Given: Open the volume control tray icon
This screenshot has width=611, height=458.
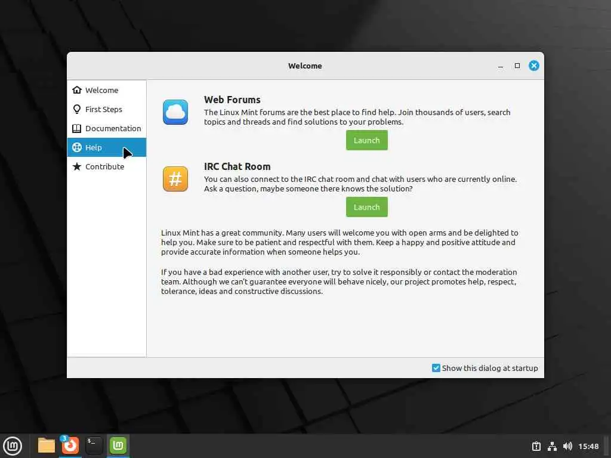Looking at the screenshot, I should [x=567, y=446].
